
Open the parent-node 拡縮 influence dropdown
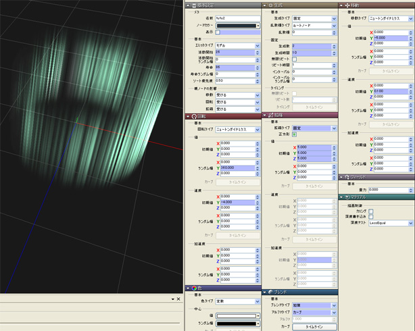(x=238, y=109)
